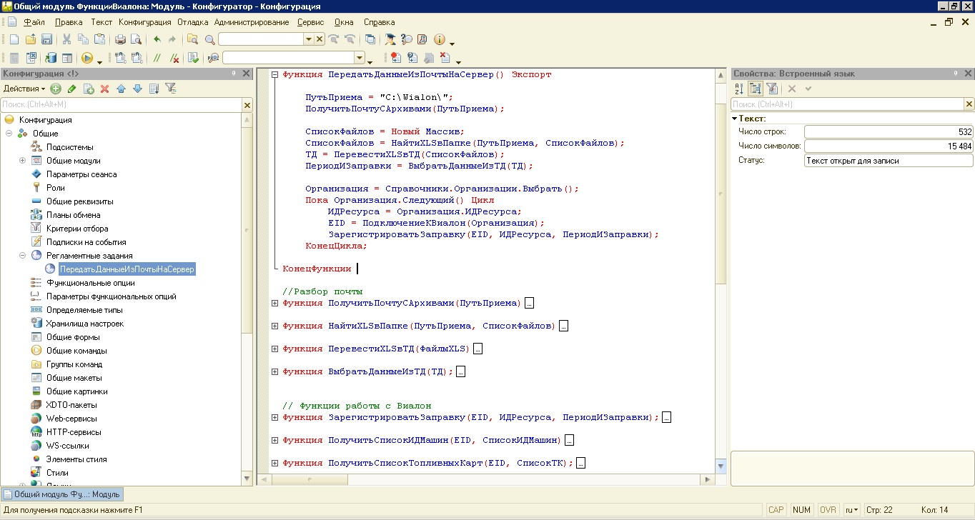
Task: Toggle the filter icon in Properties panel
Action: coord(772,89)
